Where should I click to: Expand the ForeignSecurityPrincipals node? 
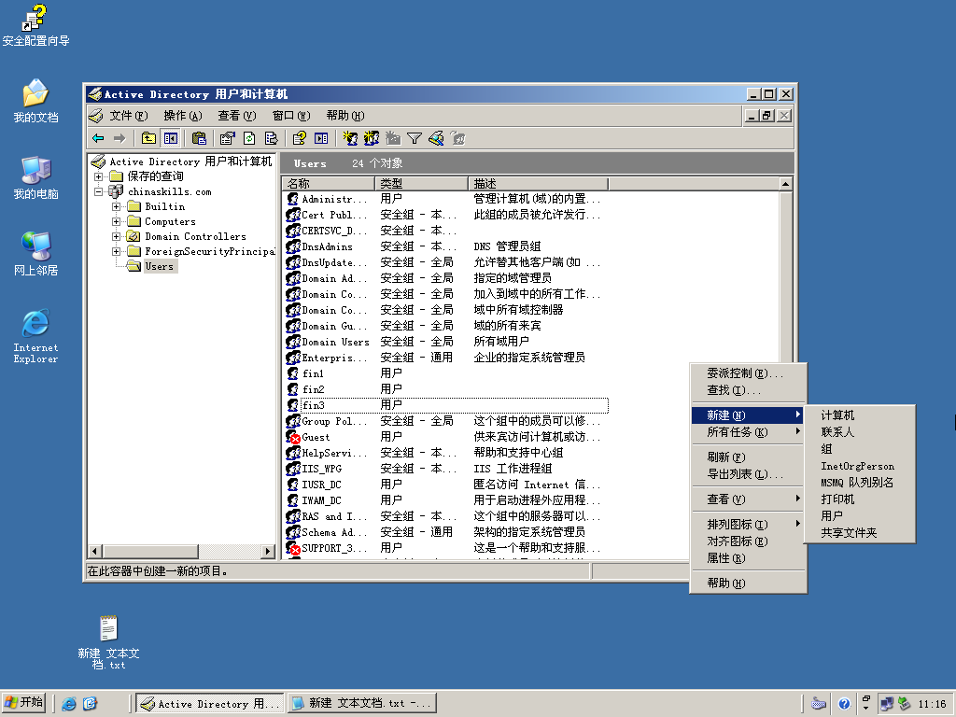pyautogui.click(x=116, y=251)
